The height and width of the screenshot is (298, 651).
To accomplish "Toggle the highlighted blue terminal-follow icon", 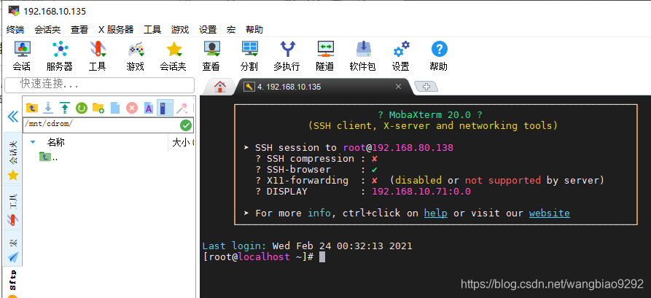I will point(165,109).
